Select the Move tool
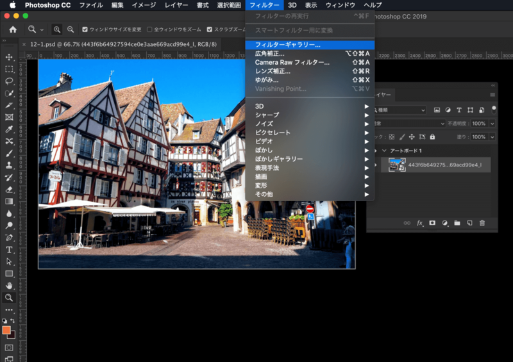This screenshot has width=513, height=362. (9, 57)
